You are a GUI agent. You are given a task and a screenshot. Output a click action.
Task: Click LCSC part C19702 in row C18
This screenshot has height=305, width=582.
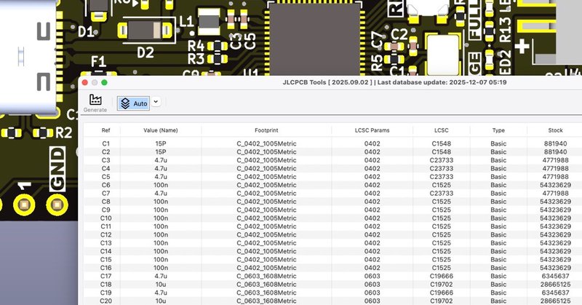click(442, 284)
